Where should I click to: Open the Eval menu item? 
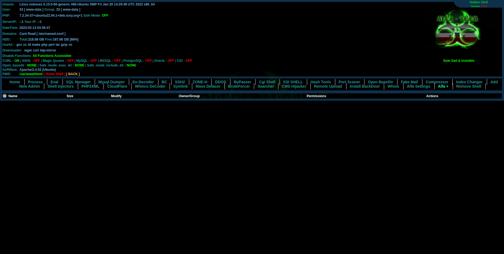(54, 82)
